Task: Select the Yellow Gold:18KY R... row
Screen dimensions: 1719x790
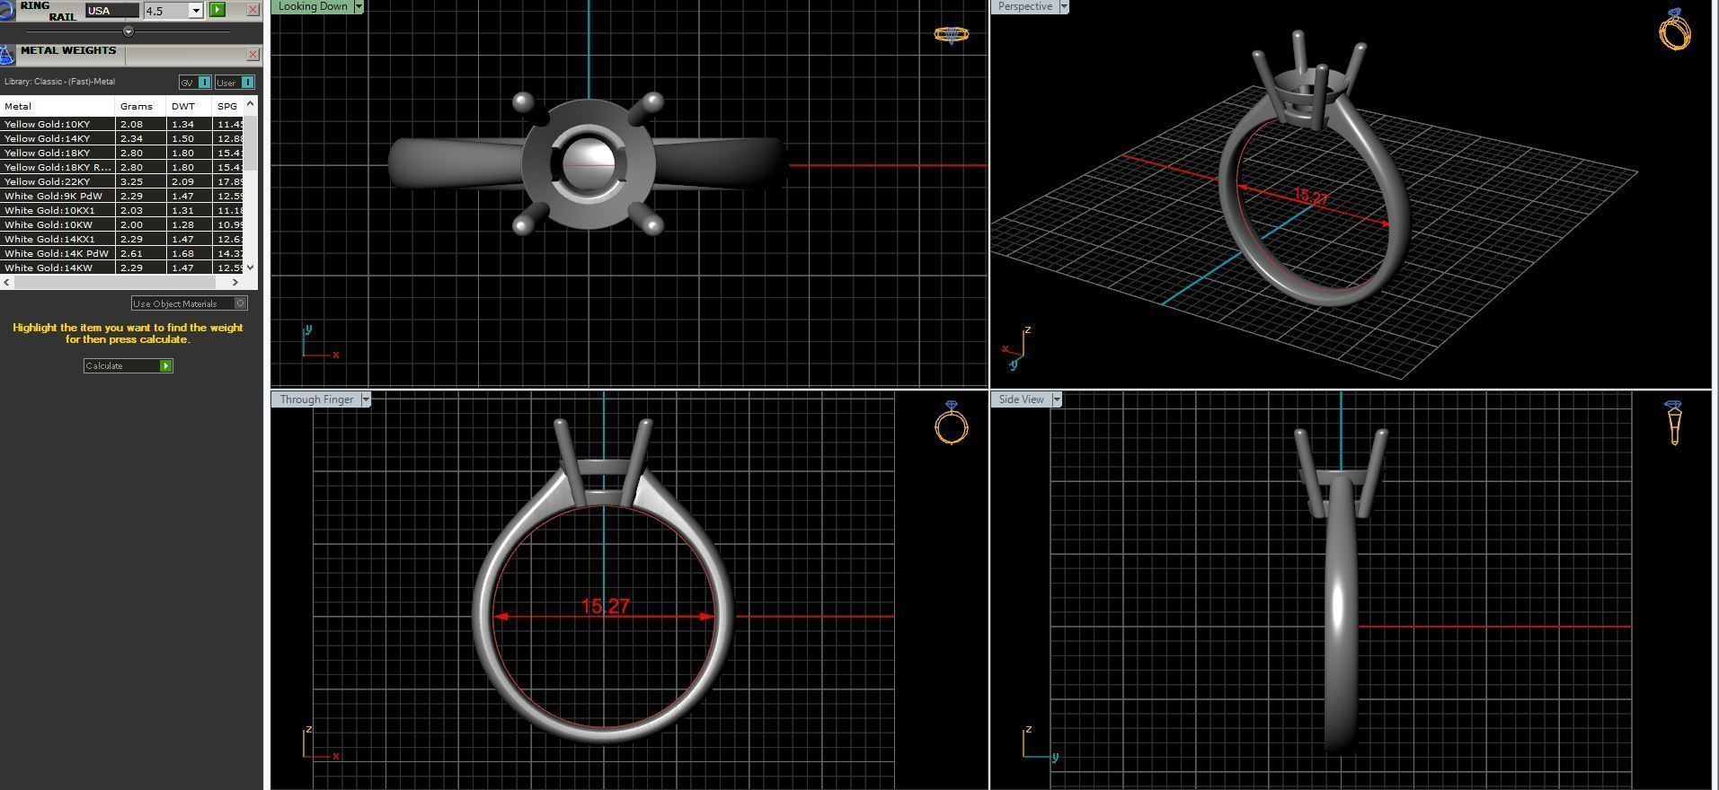Action: (x=122, y=167)
